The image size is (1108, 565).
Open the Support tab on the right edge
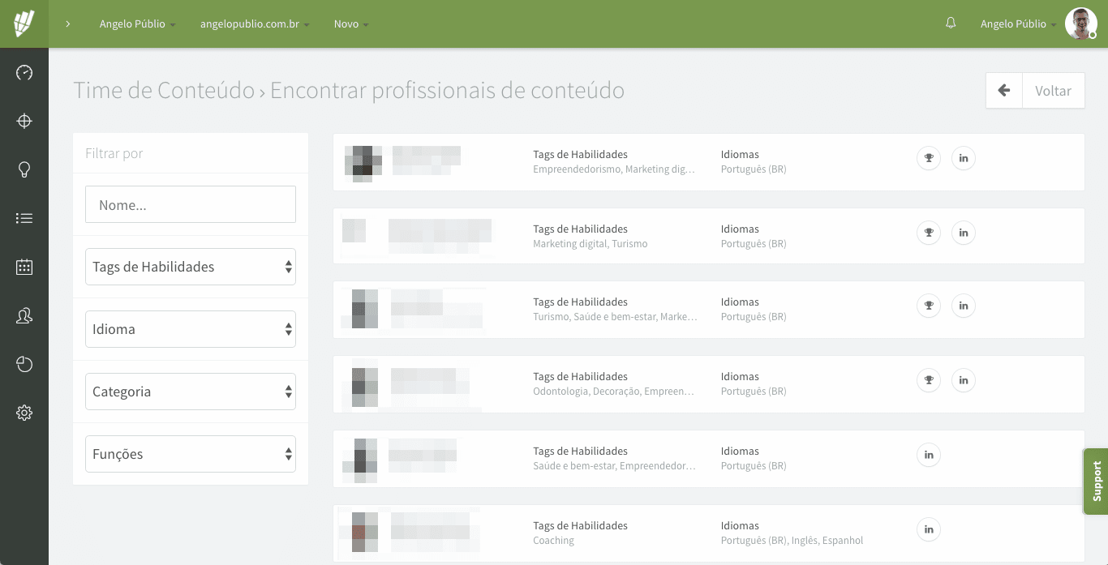(1097, 482)
